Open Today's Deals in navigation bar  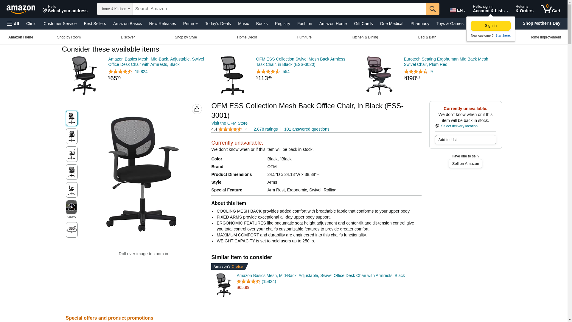point(218,24)
